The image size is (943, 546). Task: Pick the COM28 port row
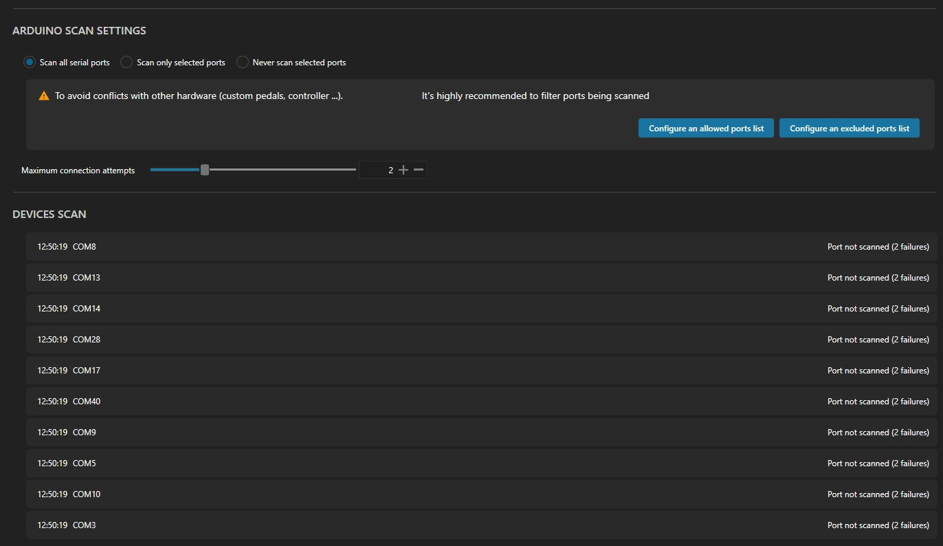[481, 340]
